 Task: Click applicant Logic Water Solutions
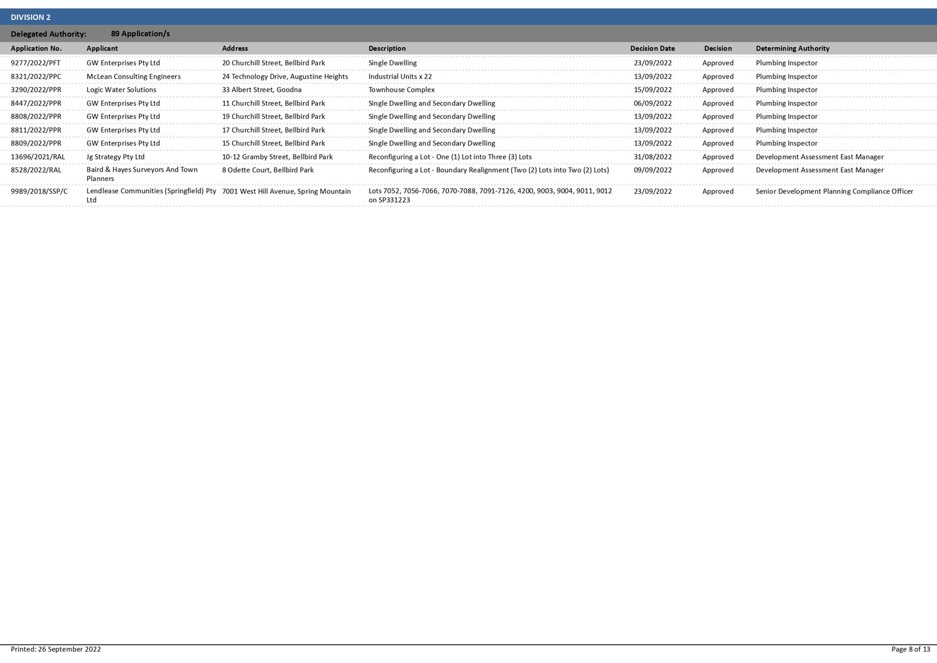click(122, 90)
